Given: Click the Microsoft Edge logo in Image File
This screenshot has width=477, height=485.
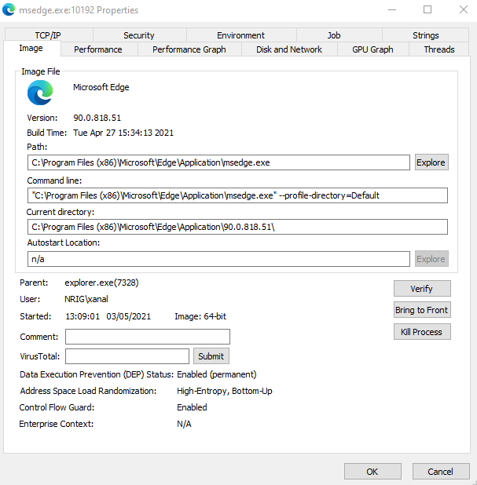Looking at the screenshot, I should [x=40, y=93].
